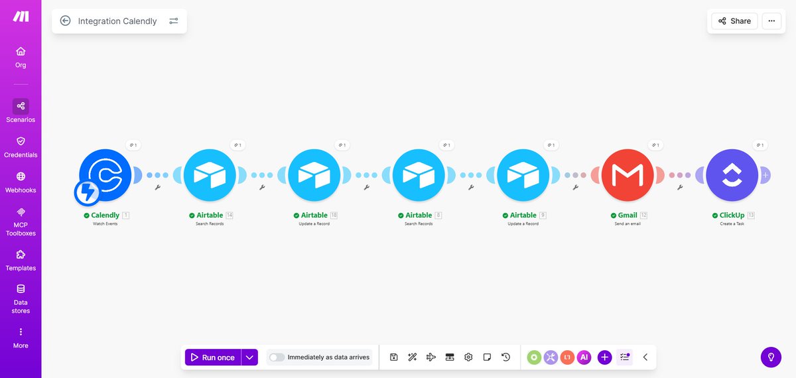Click wrench filter between Calendly and first Airtable
This screenshot has height=378, width=796.
pyautogui.click(x=158, y=188)
